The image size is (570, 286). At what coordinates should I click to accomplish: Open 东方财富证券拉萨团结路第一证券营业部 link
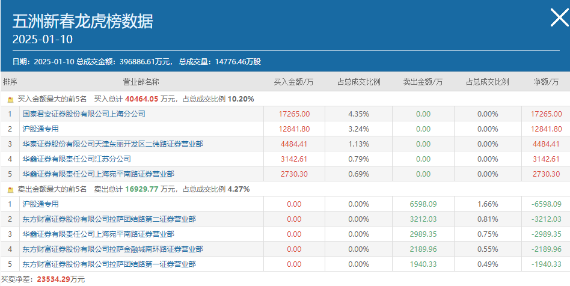[x=109, y=264]
